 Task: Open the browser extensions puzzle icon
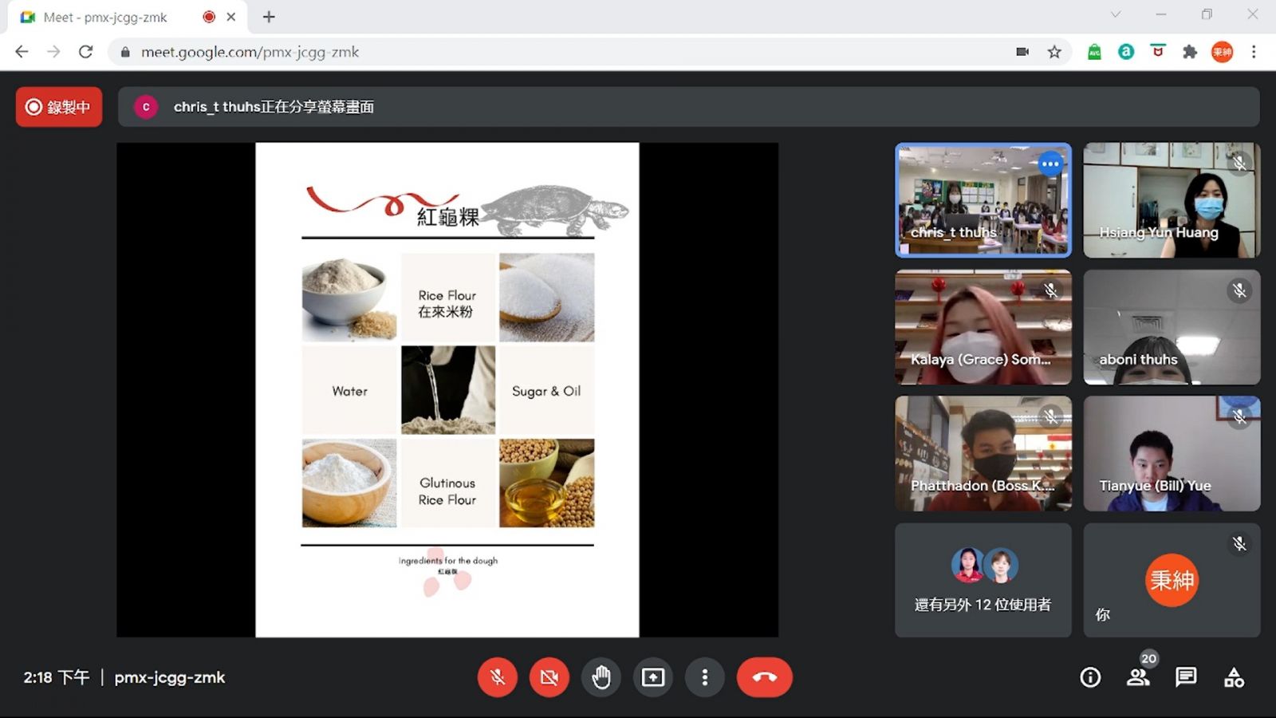click(1190, 52)
